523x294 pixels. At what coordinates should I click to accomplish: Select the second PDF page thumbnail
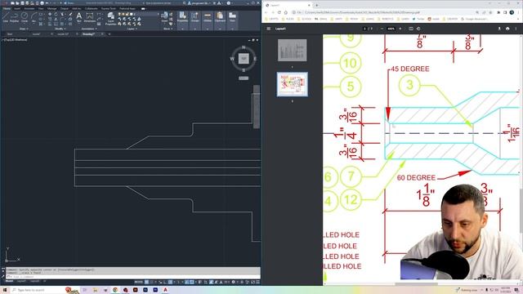[x=293, y=84]
